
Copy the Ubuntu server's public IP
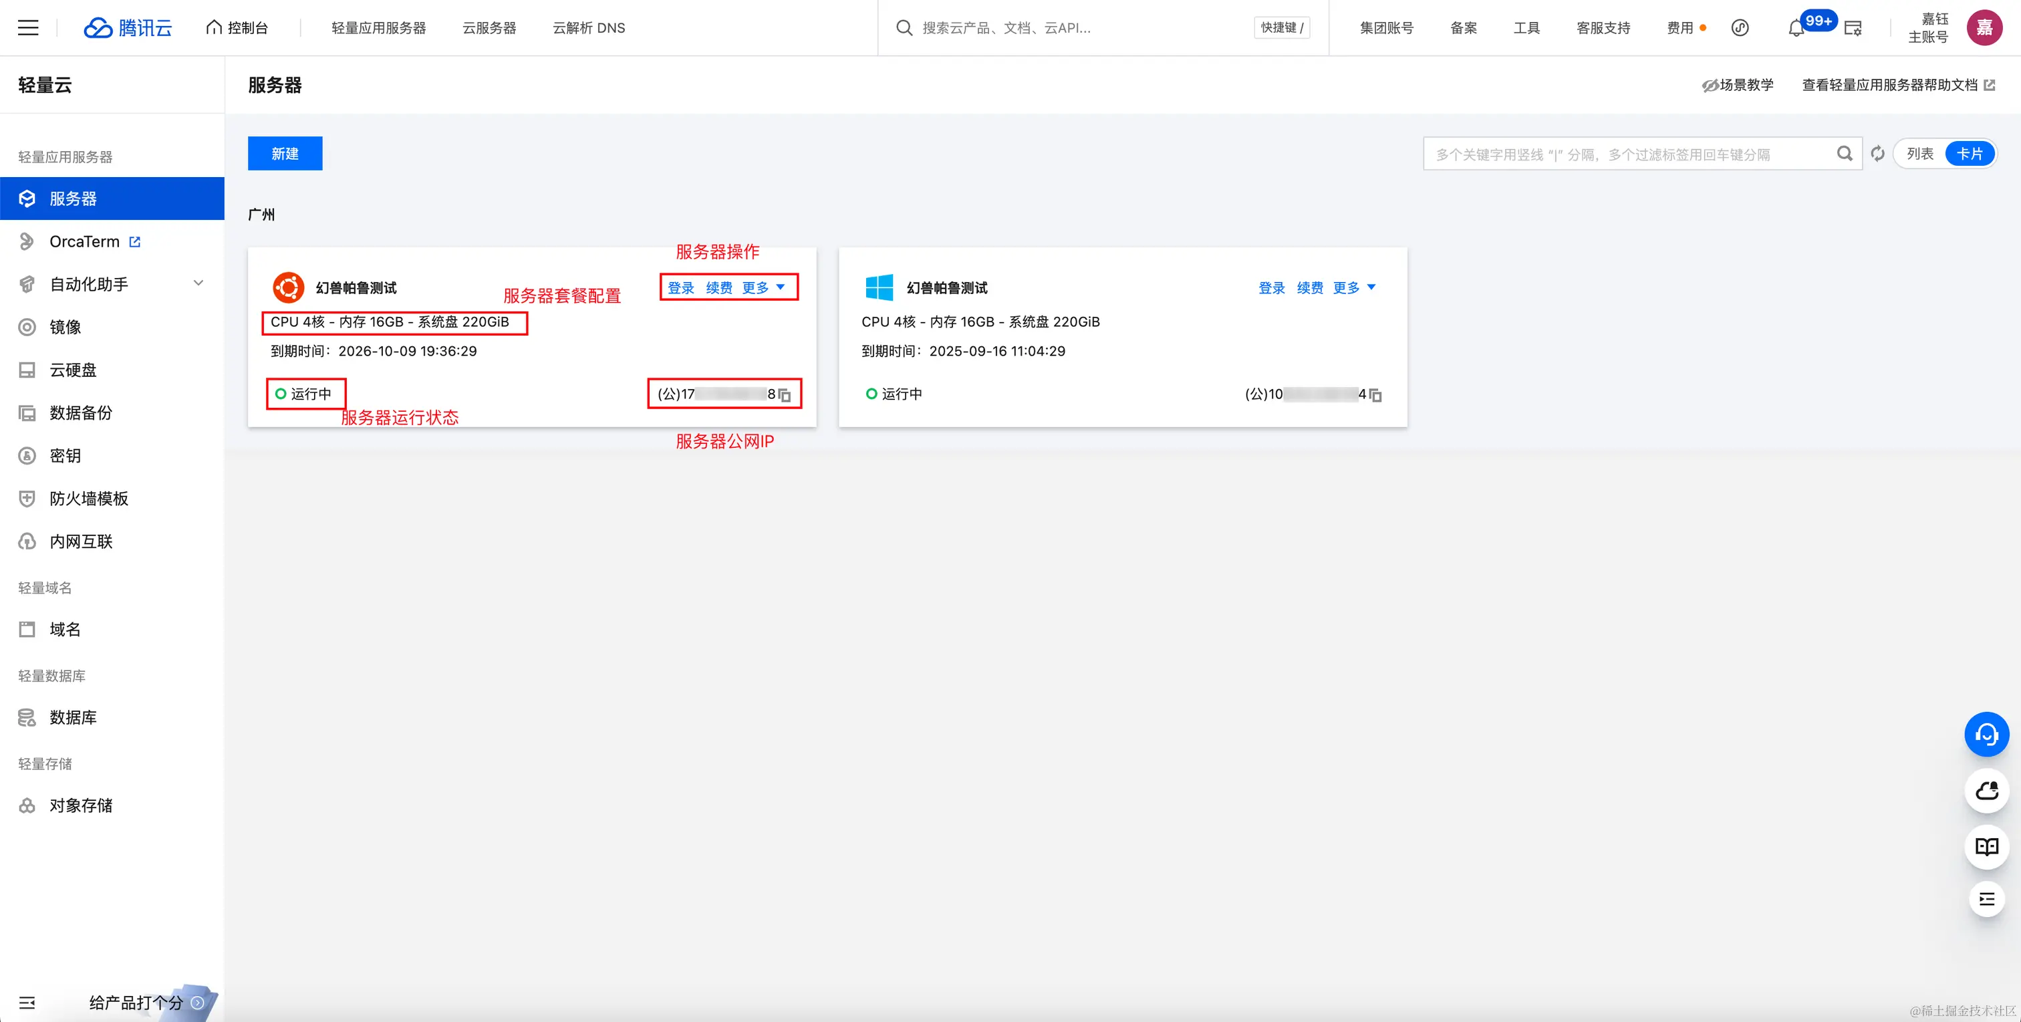pyautogui.click(x=785, y=395)
